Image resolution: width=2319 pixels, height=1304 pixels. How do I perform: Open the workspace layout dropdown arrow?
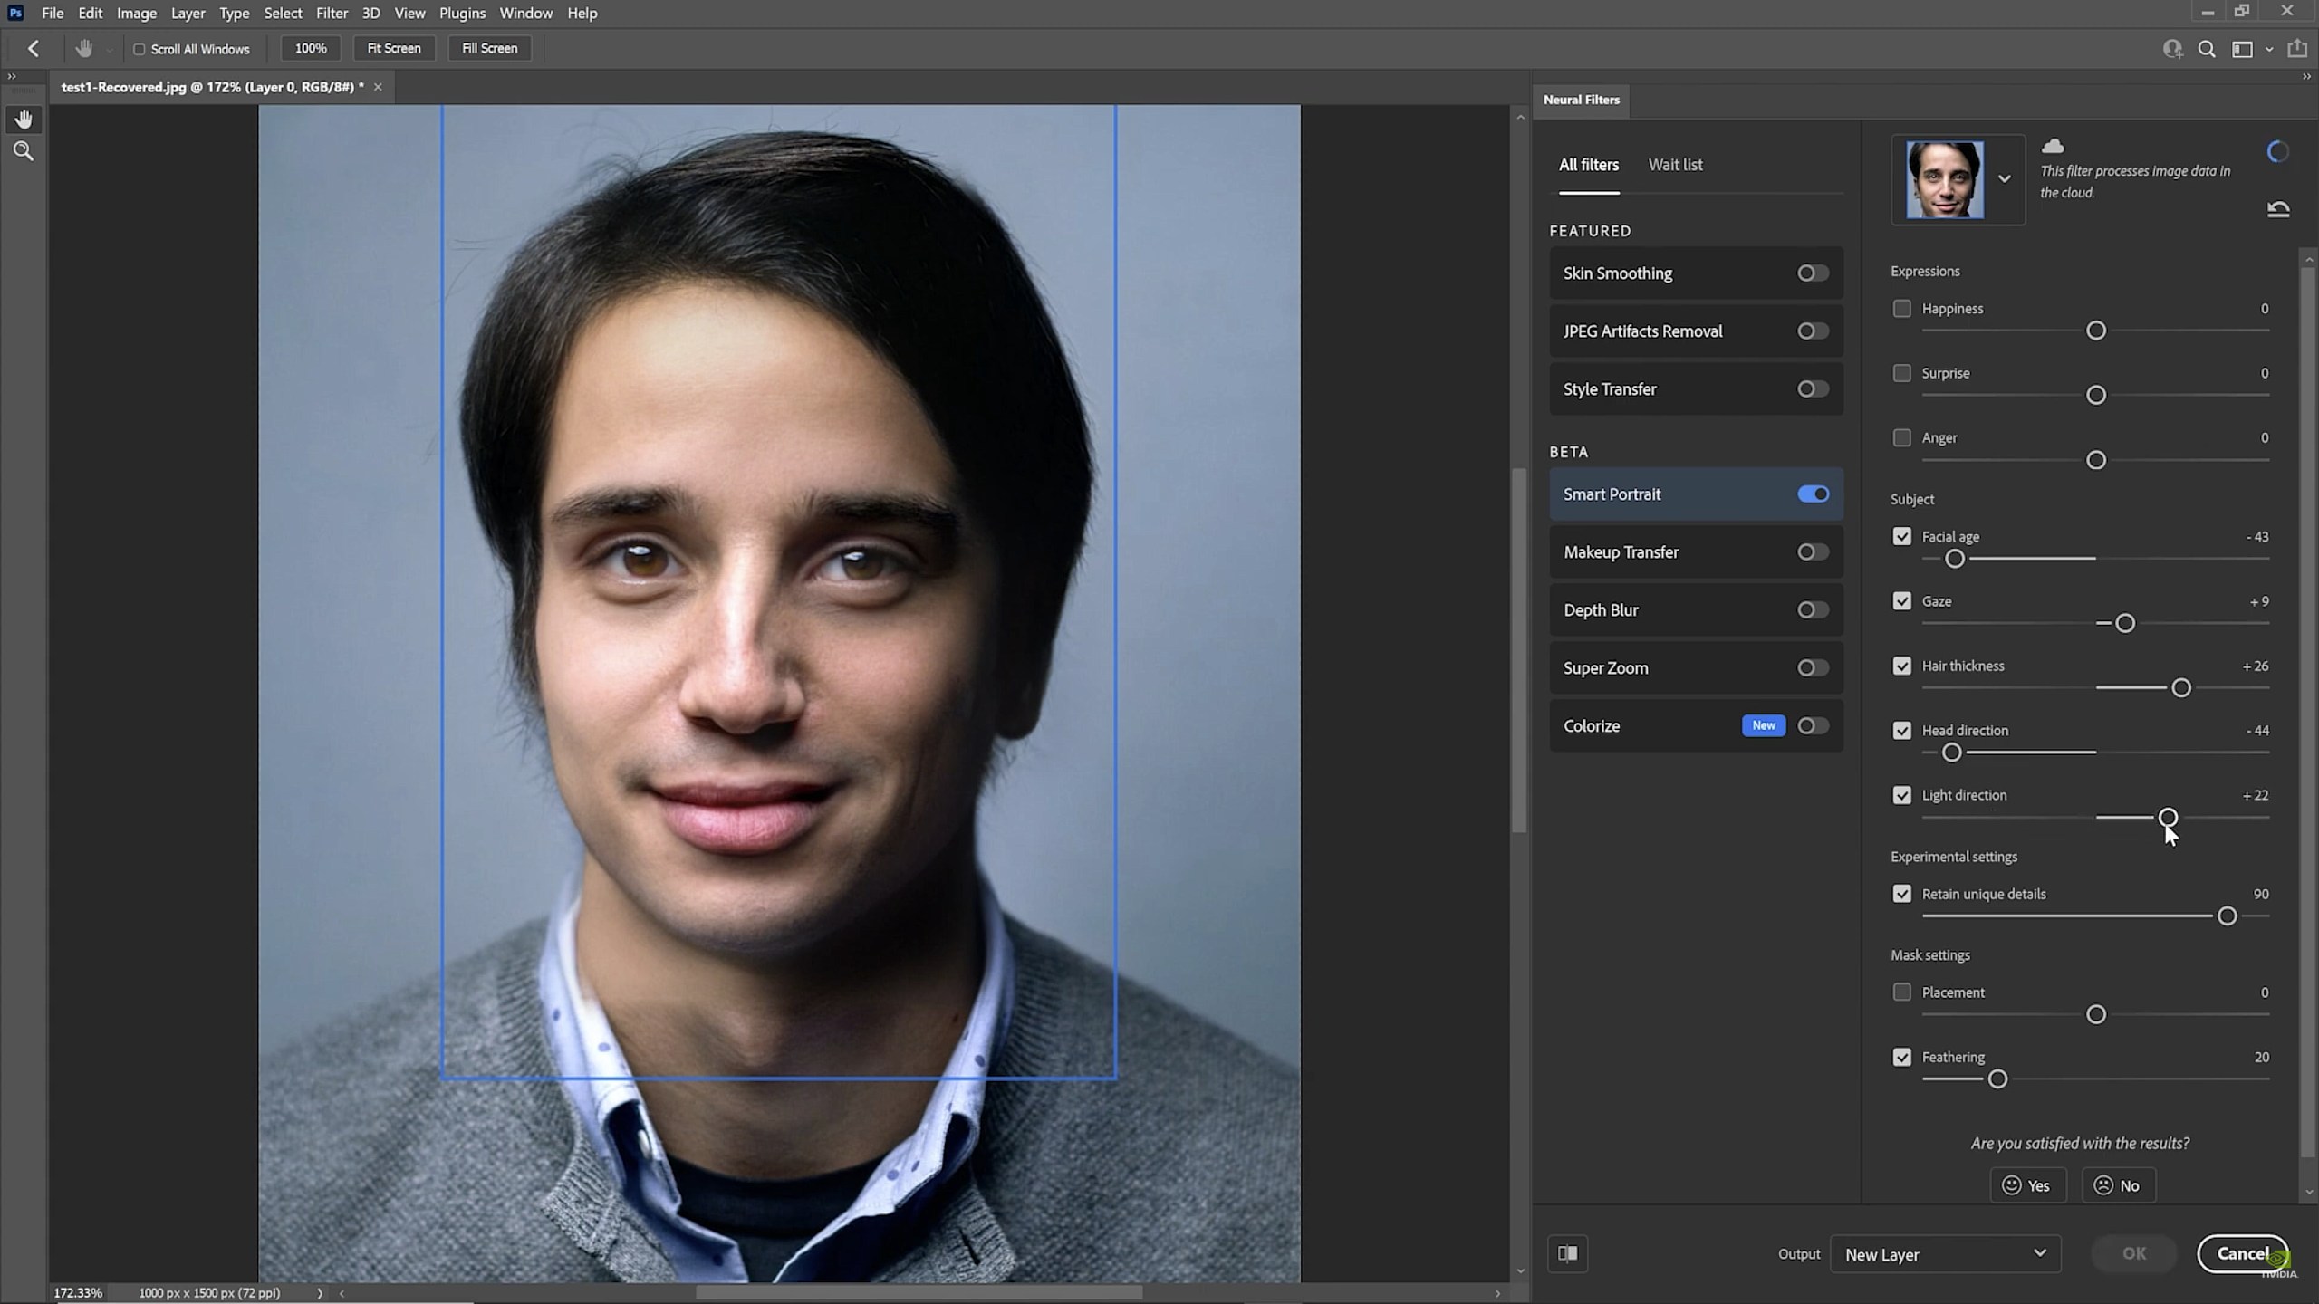[x=2269, y=50]
